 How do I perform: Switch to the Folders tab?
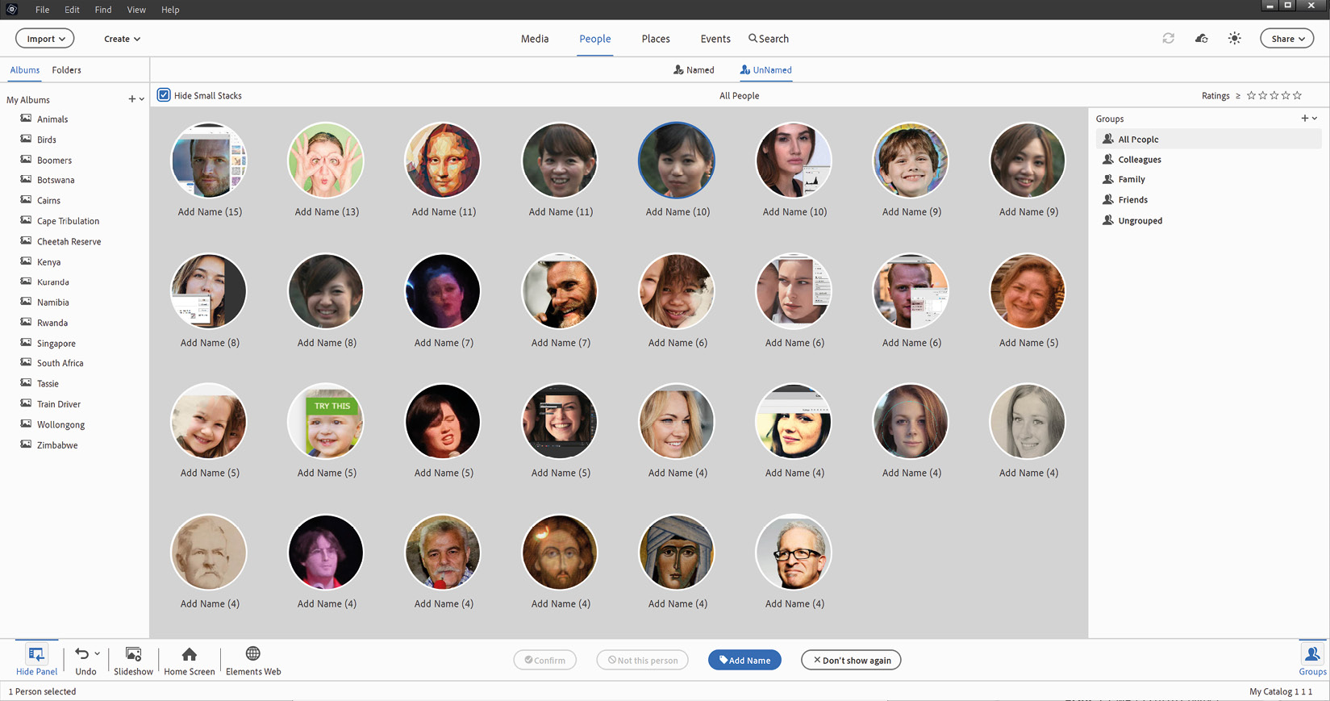tap(66, 70)
